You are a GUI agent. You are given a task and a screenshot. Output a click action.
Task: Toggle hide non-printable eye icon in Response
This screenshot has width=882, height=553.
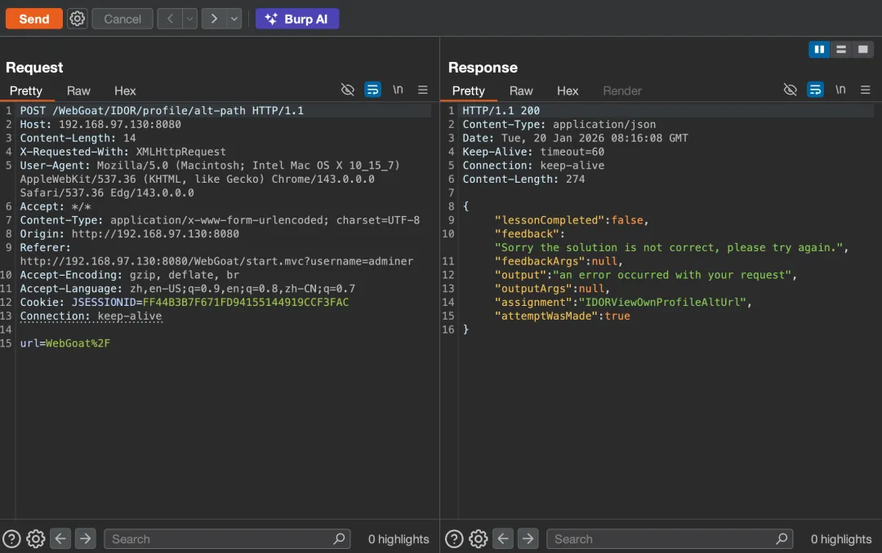point(791,90)
